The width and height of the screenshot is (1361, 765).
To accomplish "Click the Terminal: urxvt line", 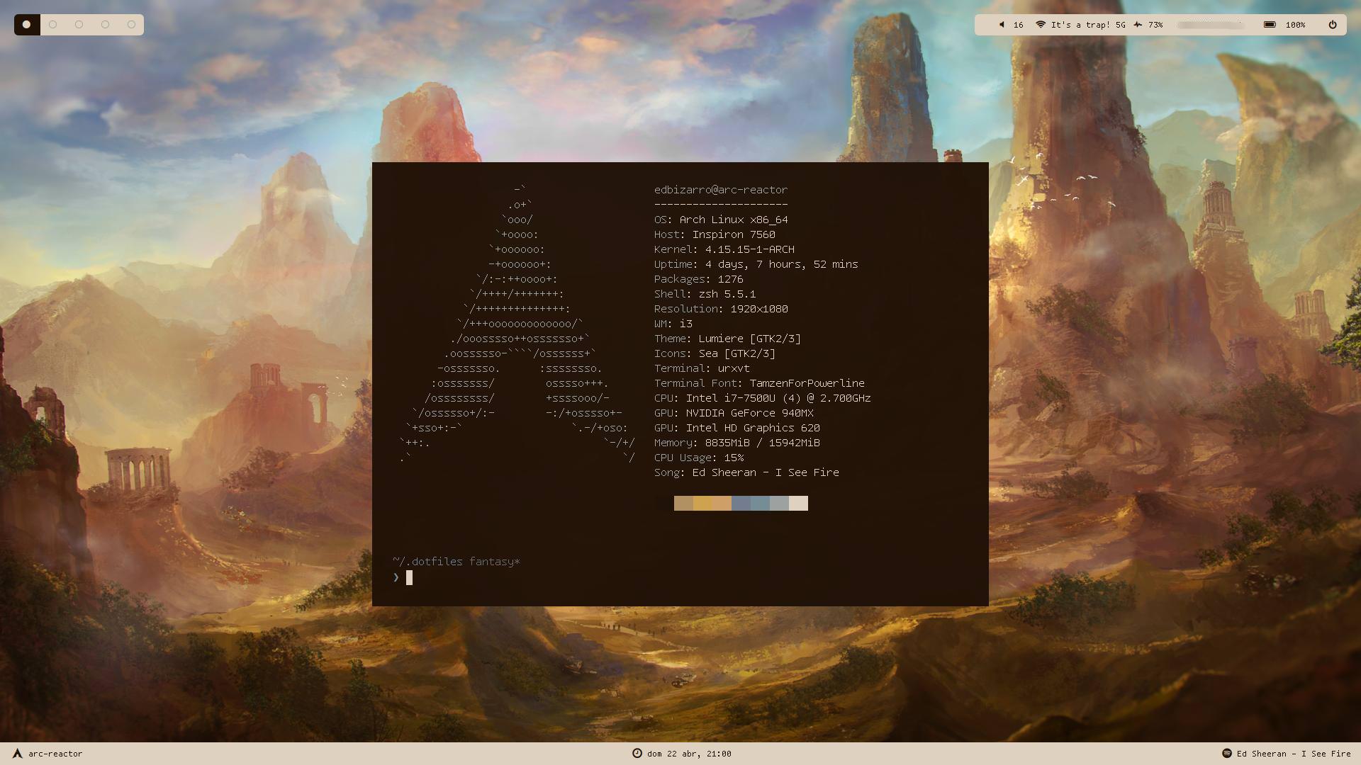I will [x=702, y=368].
